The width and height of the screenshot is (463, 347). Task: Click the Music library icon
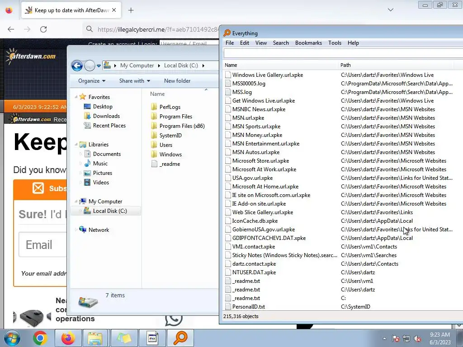87,164
